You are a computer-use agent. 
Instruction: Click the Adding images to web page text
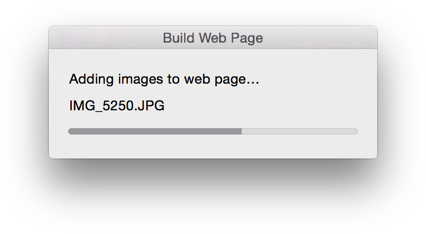pyautogui.click(x=164, y=80)
